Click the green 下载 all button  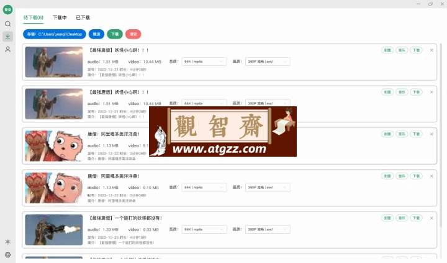(115, 34)
